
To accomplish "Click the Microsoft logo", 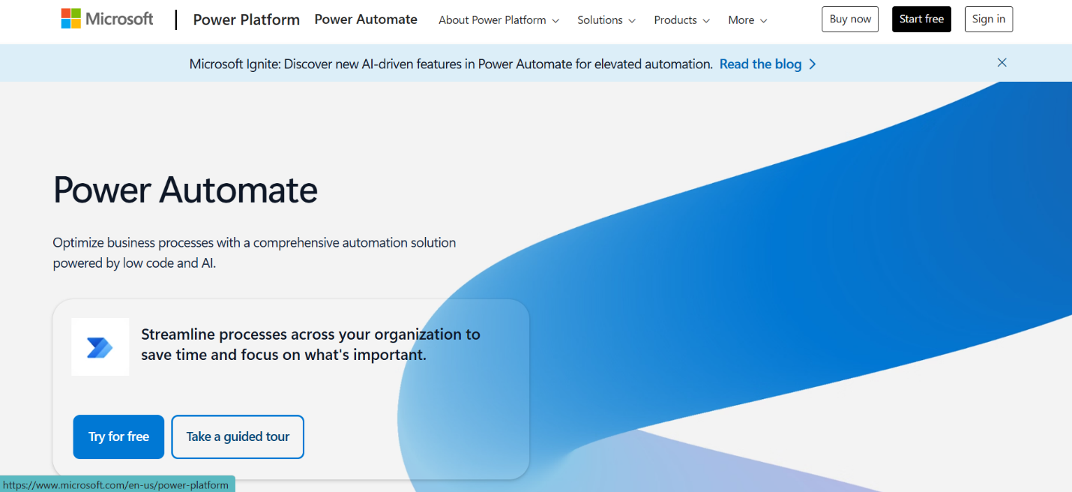I will point(107,19).
